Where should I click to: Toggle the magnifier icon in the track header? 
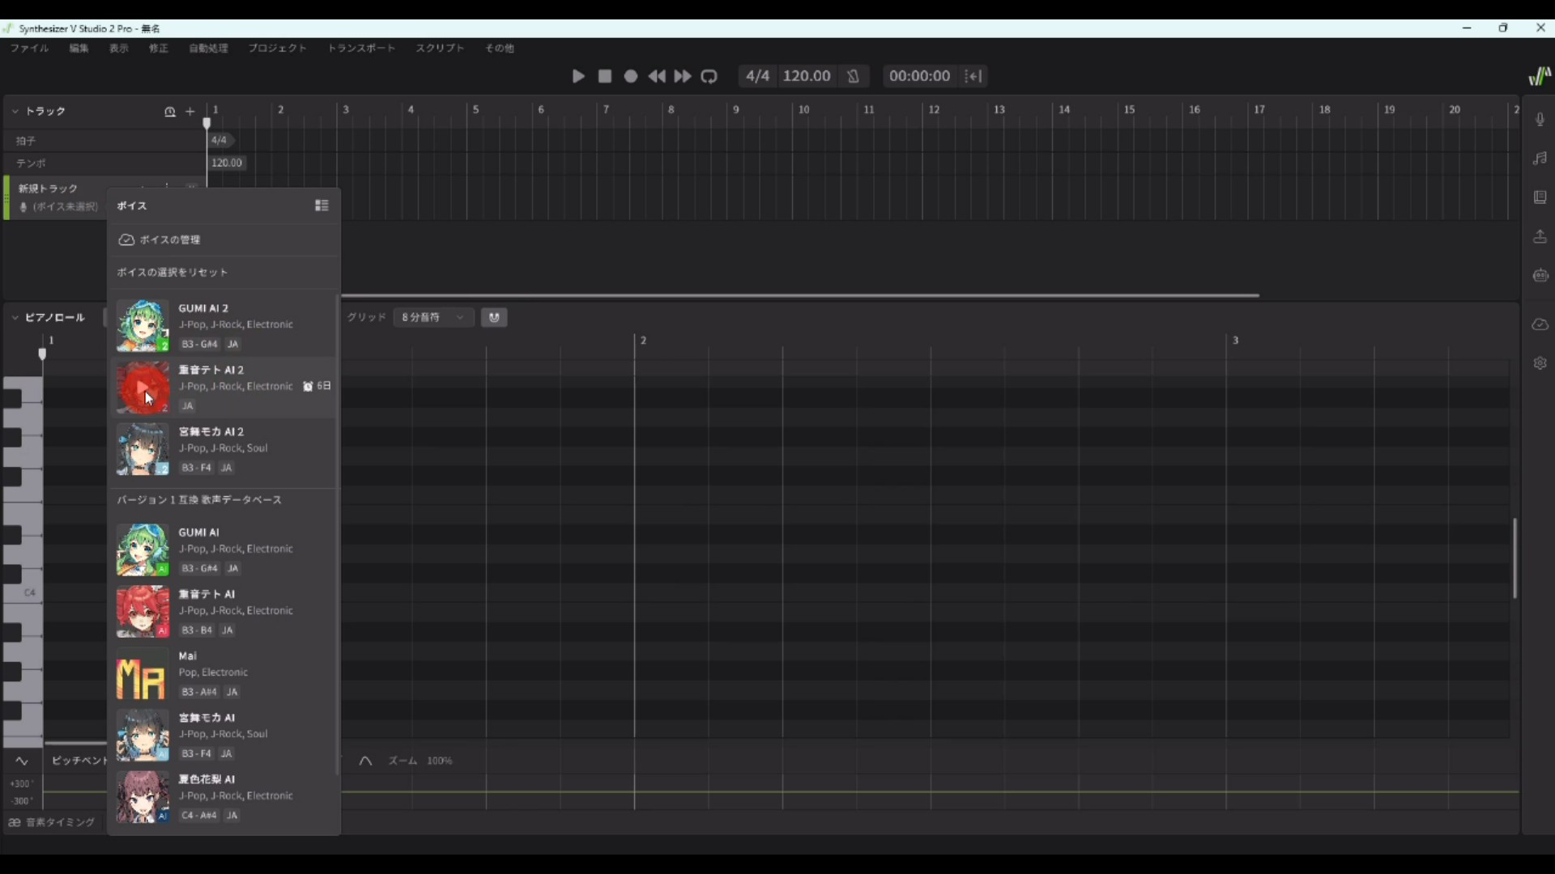(170, 112)
